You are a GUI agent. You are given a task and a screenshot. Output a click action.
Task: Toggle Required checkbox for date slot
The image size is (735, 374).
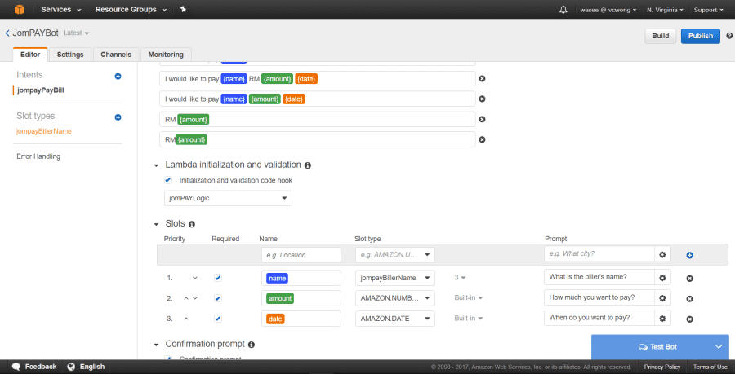(218, 319)
